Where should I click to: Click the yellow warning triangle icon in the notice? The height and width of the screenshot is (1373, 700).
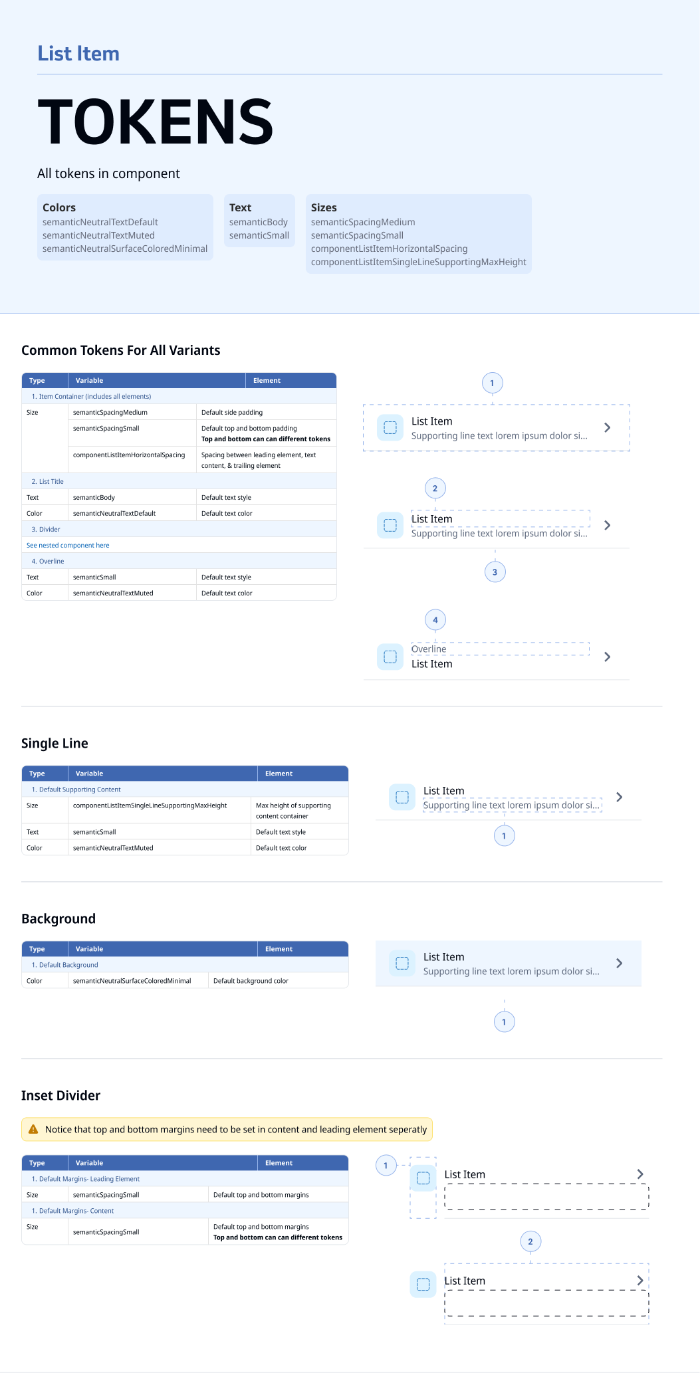[33, 1129]
